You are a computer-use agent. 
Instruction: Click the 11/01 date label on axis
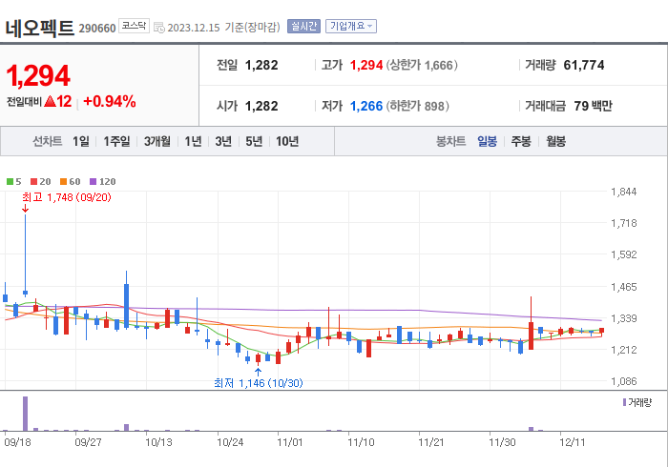coord(290,443)
